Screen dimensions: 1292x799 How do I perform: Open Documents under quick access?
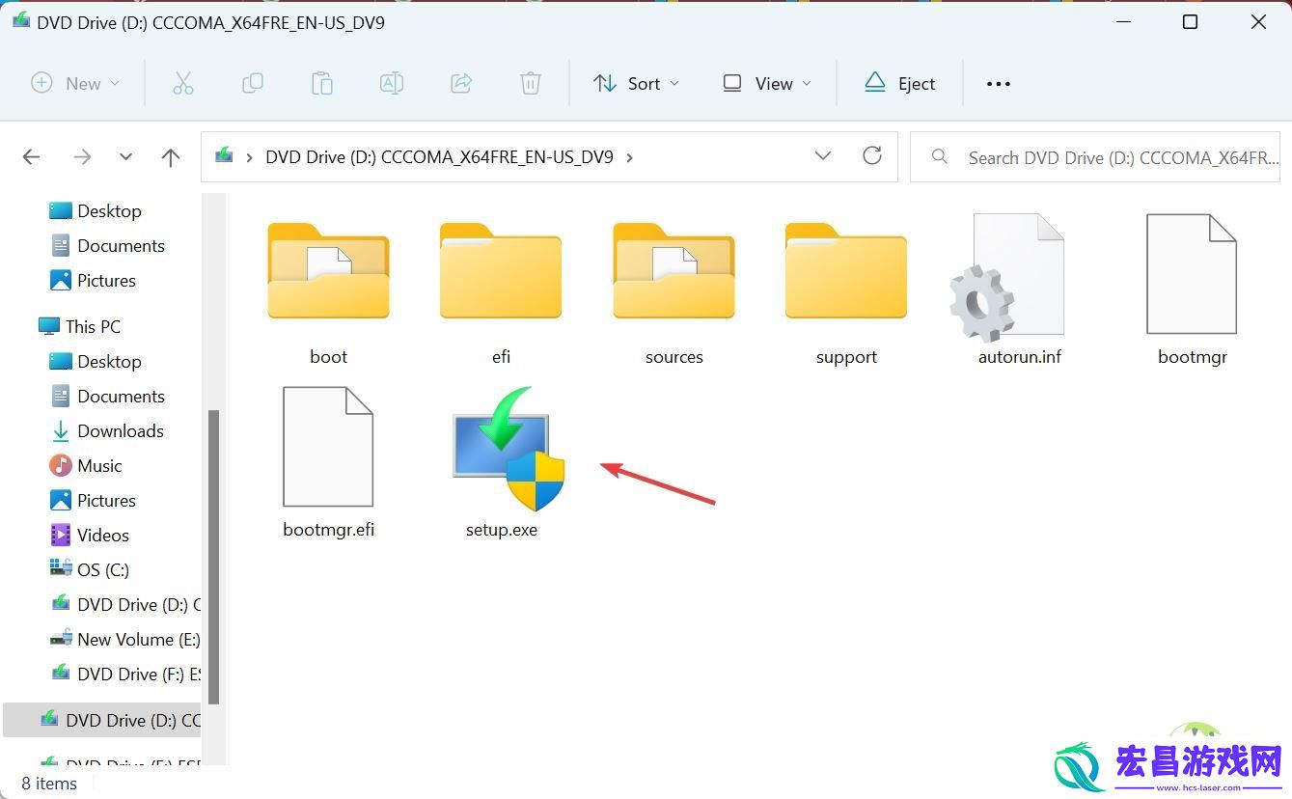tap(106, 245)
